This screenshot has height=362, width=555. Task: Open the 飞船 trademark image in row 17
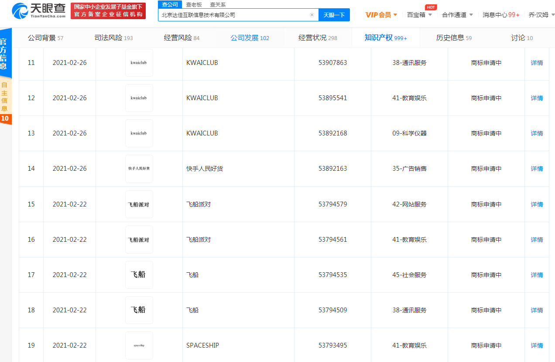139,275
